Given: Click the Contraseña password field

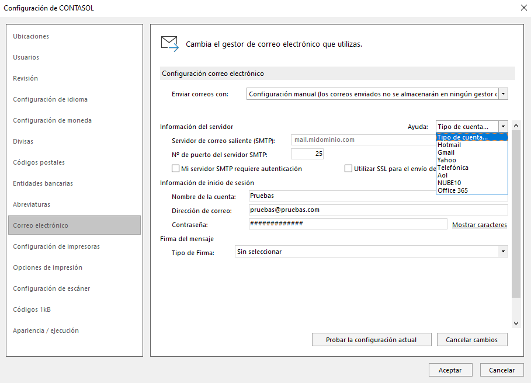Looking at the screenshot, I should click(x=348, y=224).
